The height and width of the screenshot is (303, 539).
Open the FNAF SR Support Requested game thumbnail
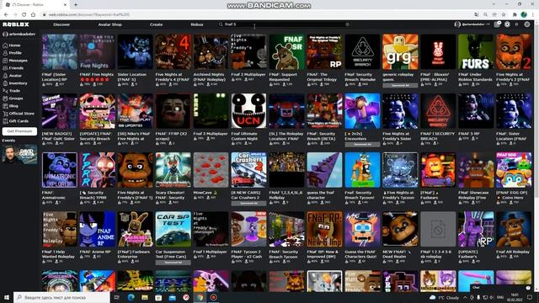(286, 51)
